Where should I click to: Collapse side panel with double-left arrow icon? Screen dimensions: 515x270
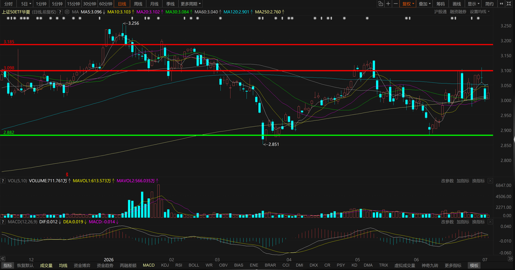point(501,4)
